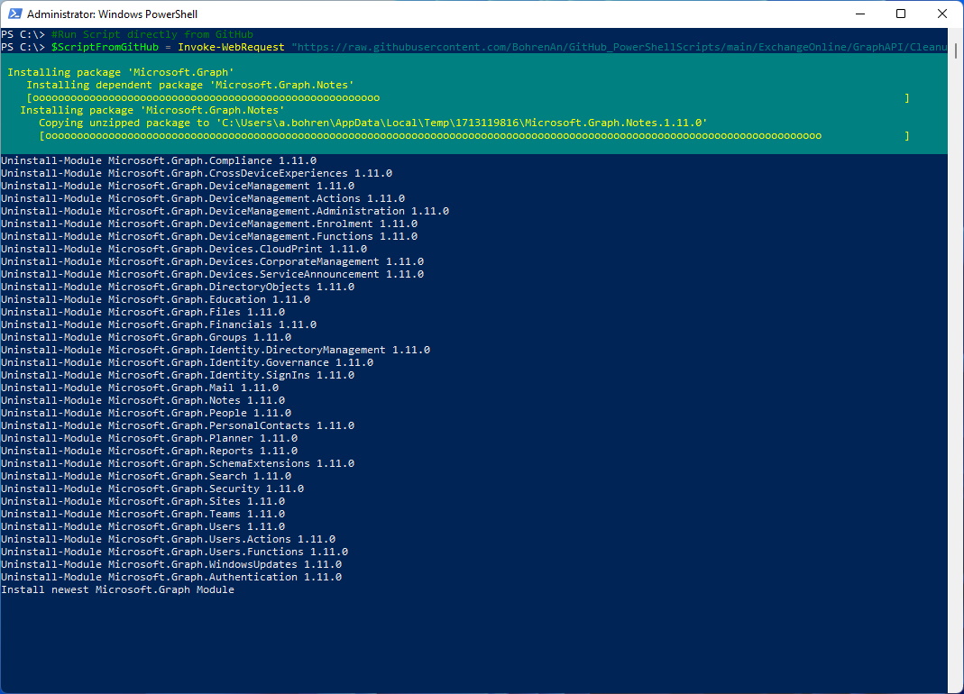
Task: Close the Administrator: Windows PowerShell window
Action: 941,14
